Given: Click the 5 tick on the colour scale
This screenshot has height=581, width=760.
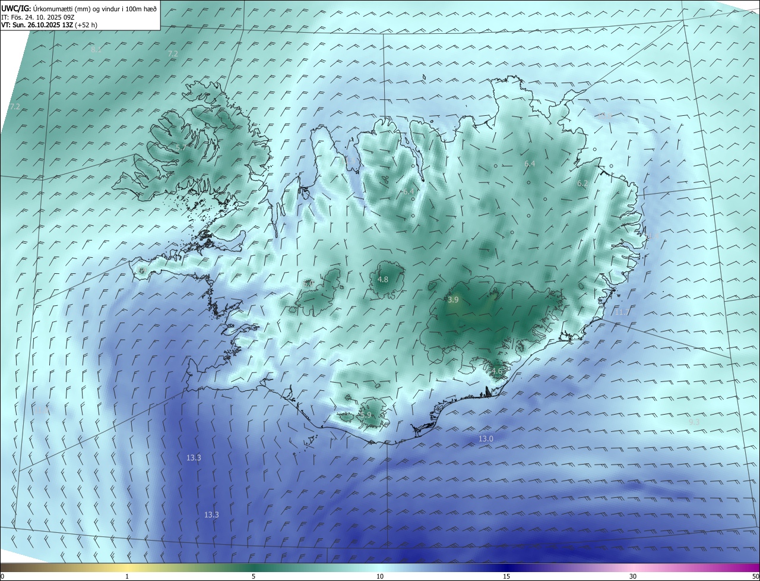Looking at the screenshot, I should pyautogui.click(x=254, y=577).
